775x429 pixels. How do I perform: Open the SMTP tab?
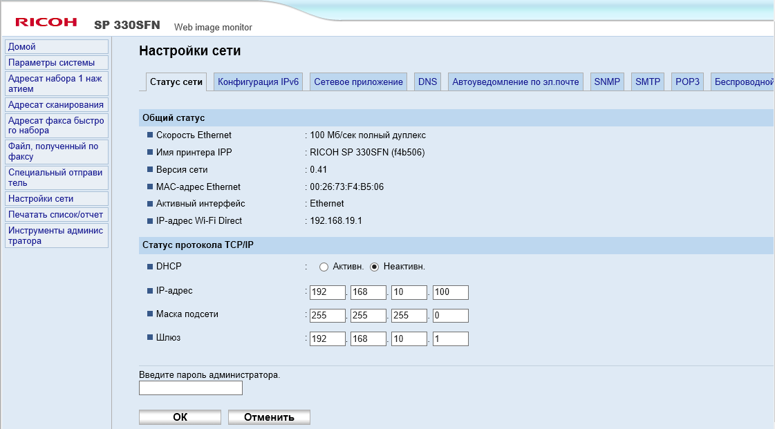point(648,82)
